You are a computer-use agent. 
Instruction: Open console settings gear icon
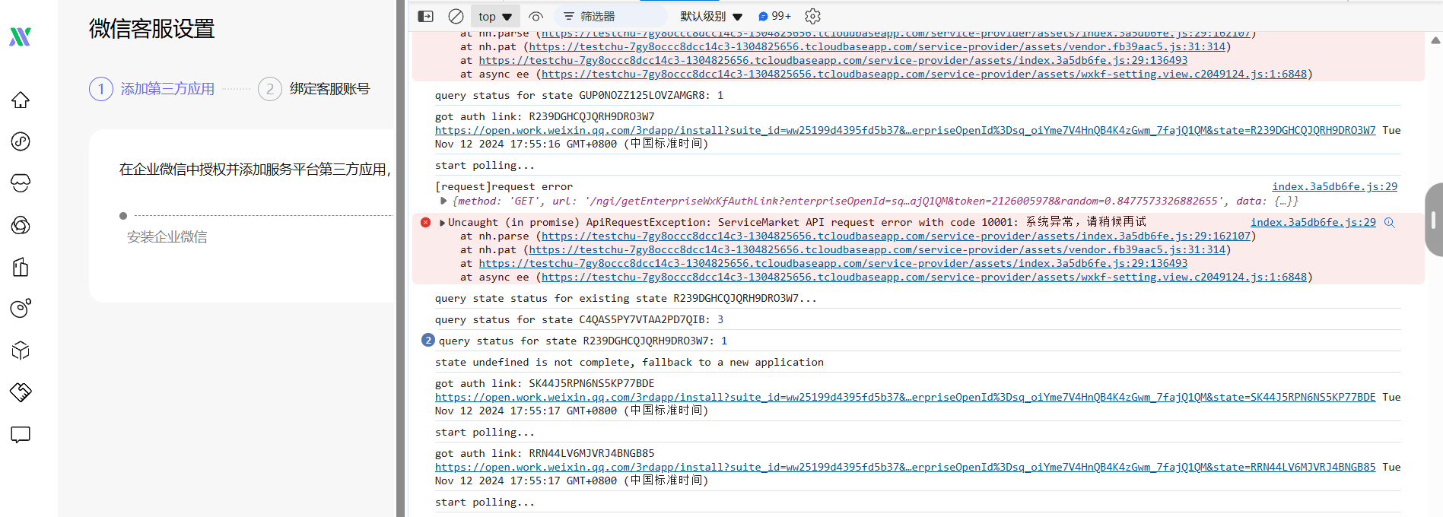[x=812, y=16]
